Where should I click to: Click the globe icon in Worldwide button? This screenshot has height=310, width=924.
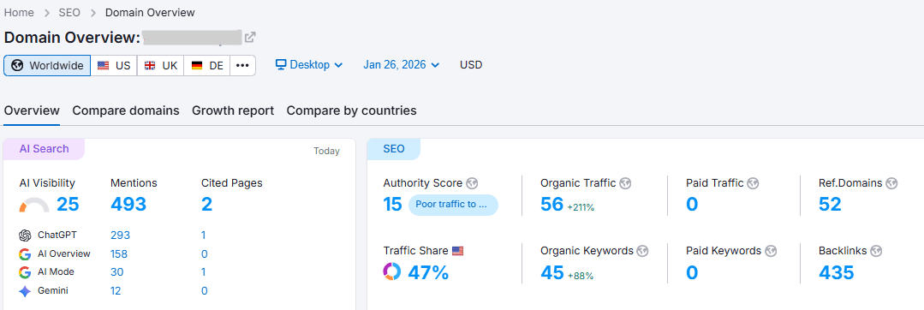point(18,65)
